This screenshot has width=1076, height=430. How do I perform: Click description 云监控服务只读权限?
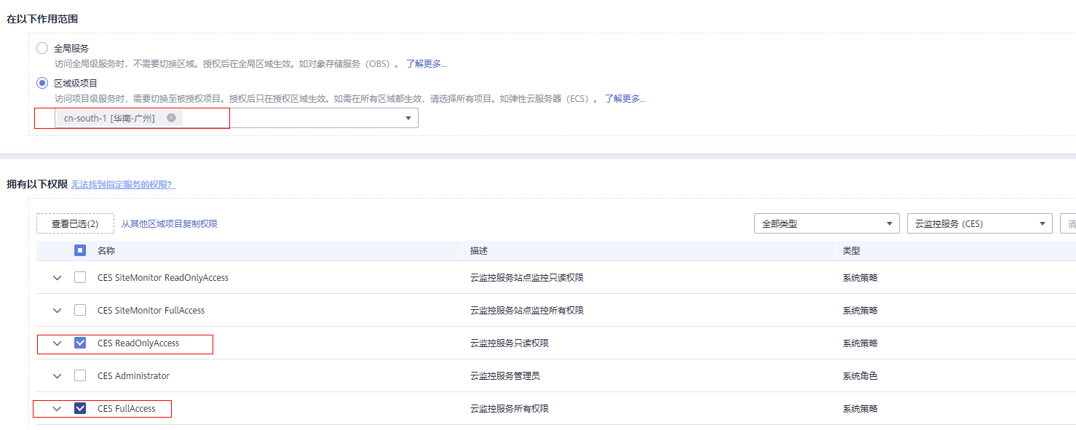pyautogui.click(x=510, y=343)
